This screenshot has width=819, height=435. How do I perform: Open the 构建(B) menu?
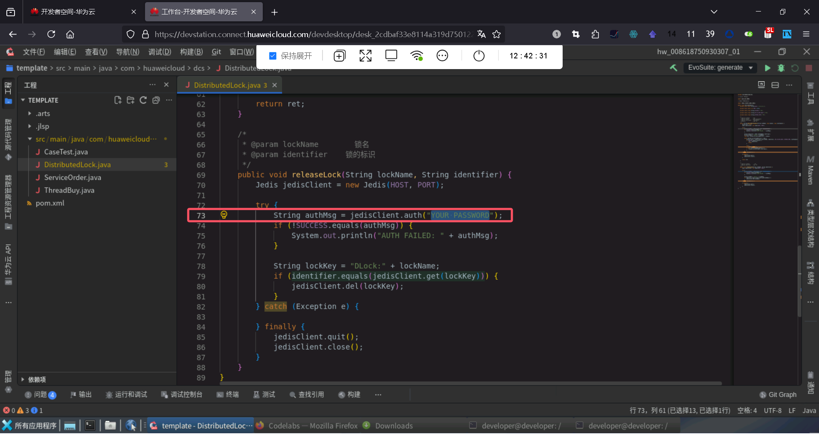coord(191,52)
